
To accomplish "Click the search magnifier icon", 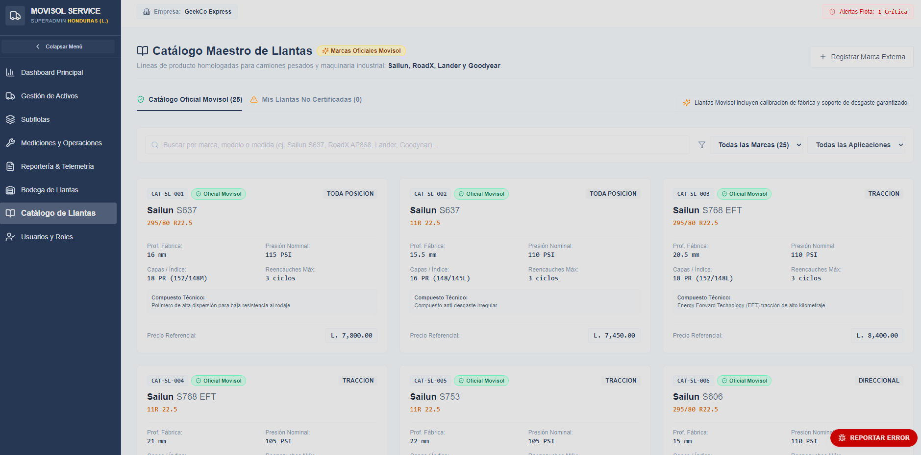I will (155, 145).
